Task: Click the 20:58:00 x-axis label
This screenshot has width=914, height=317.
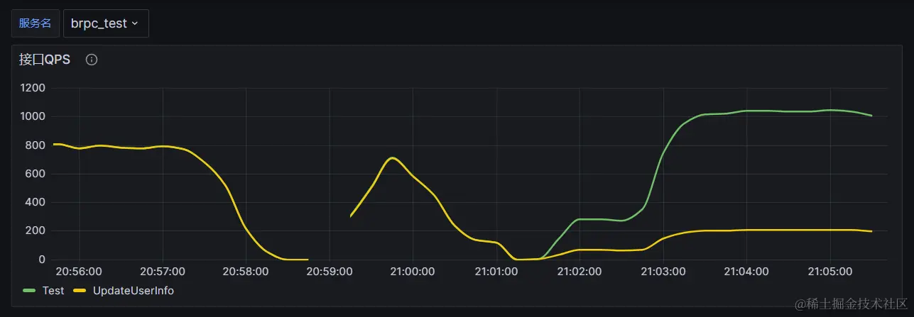Action: [246, 272]
